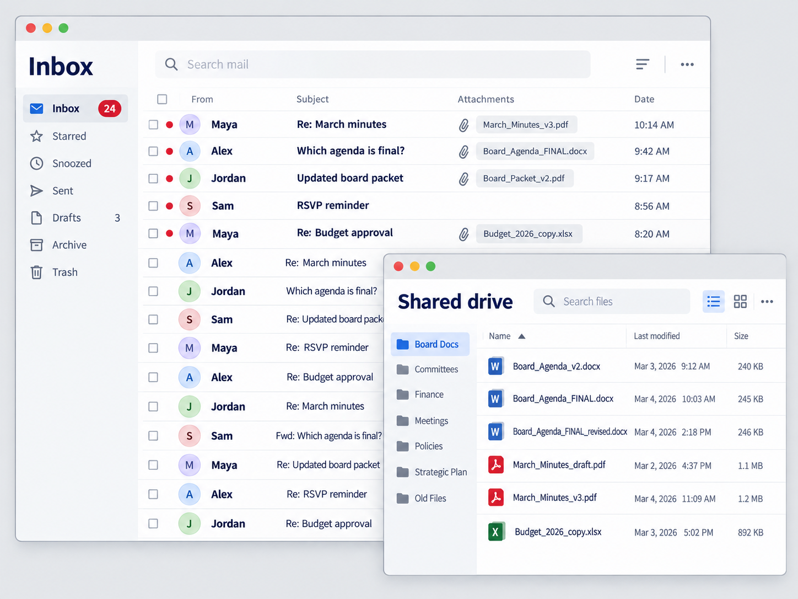Check the box for Jordan's Updated board packet
The image size is (798, 599).
[x=153, y=179]
